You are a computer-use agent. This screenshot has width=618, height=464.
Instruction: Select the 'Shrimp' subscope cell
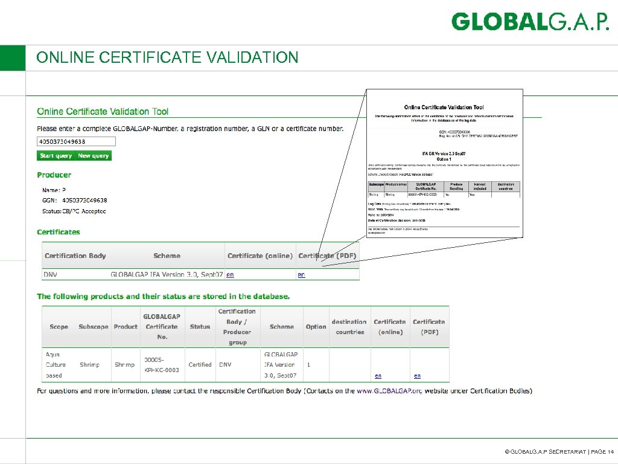click(89, 365)
